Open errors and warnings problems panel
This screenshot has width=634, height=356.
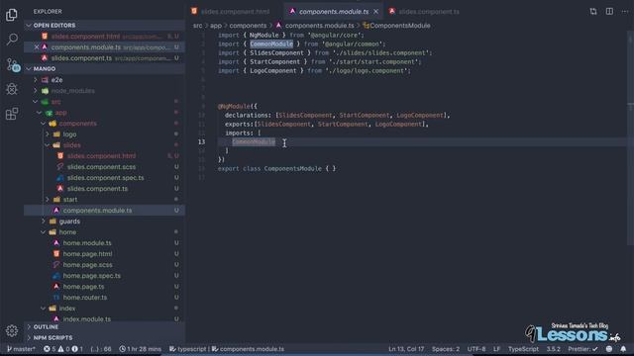click(x=62, y=349)
